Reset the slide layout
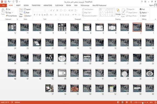The width and height of the screenshot is (157, 104). click(27, 13)
